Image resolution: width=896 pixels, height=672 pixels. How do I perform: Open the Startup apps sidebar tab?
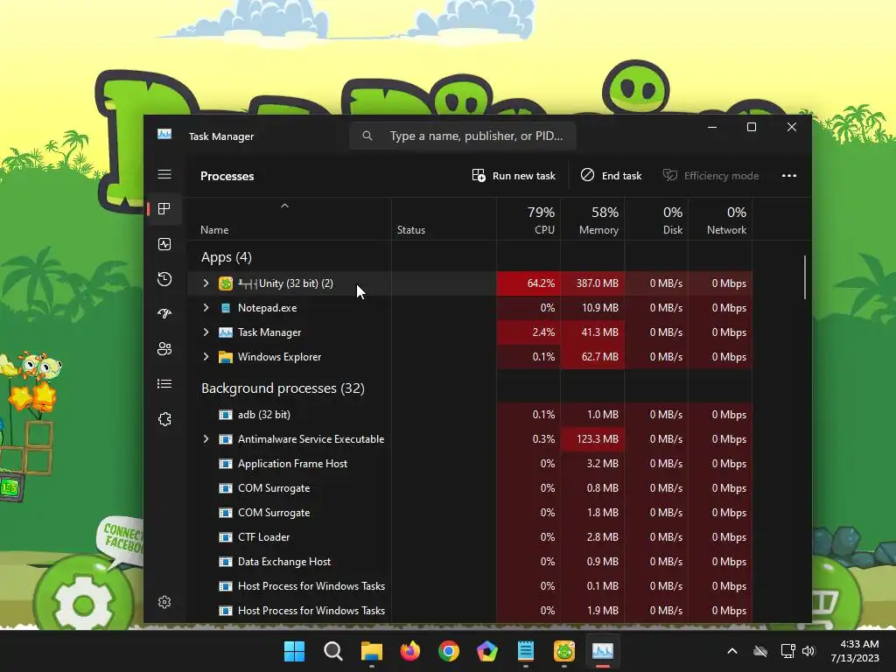[x=164, y=314]
